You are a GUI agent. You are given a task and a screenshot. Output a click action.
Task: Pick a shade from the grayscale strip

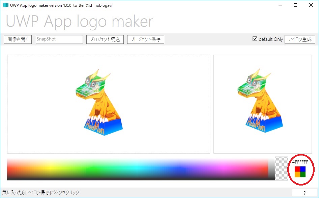click(x=271, y=170)
